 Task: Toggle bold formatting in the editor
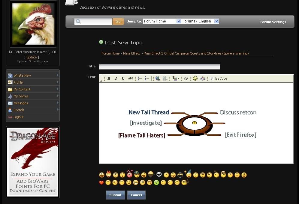pos(109,78)
